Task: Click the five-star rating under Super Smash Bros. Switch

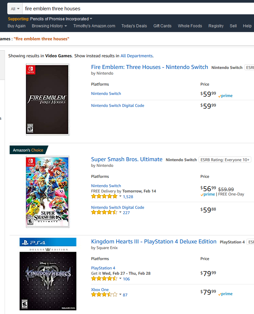Action: (x=104, y=196)
